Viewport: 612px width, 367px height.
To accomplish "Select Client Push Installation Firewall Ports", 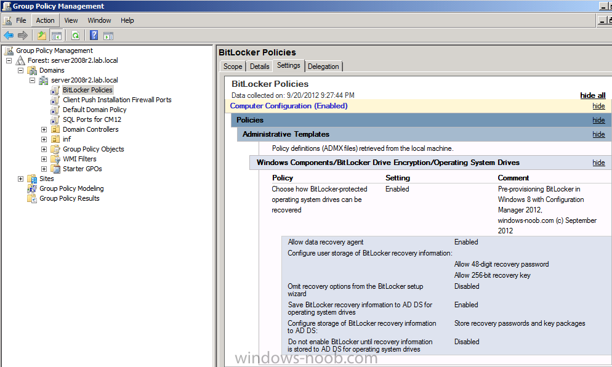I will [x=117, y=100].
